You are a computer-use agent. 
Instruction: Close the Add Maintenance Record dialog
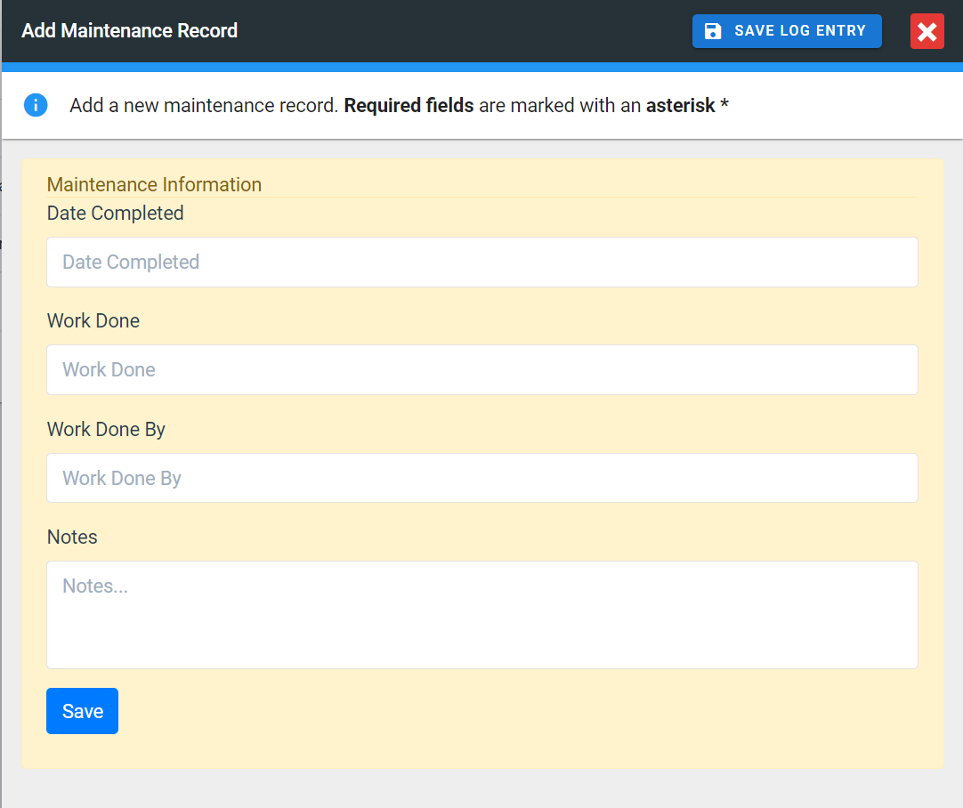[927, 32]
